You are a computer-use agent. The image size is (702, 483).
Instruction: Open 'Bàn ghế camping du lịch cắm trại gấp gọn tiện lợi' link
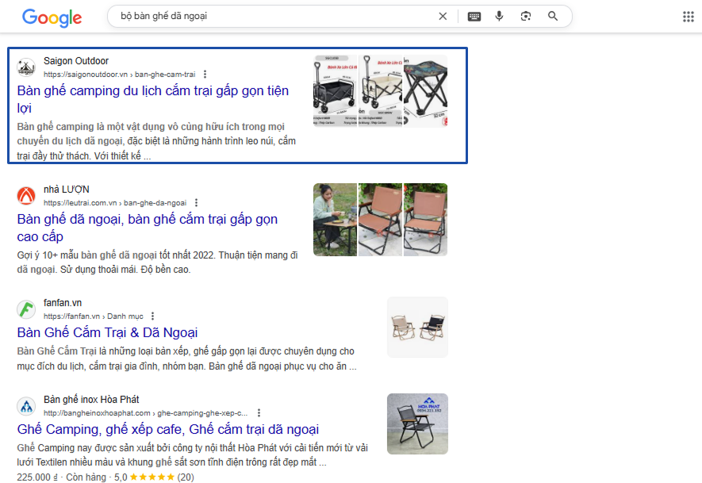[152, 99]
